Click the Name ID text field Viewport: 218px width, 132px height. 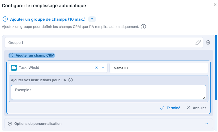tap(159, 68)
